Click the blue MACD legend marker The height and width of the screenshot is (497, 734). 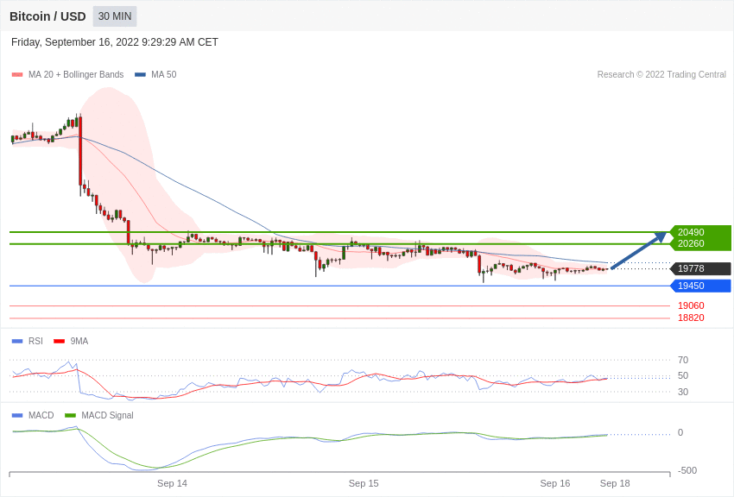click(17, 416)
